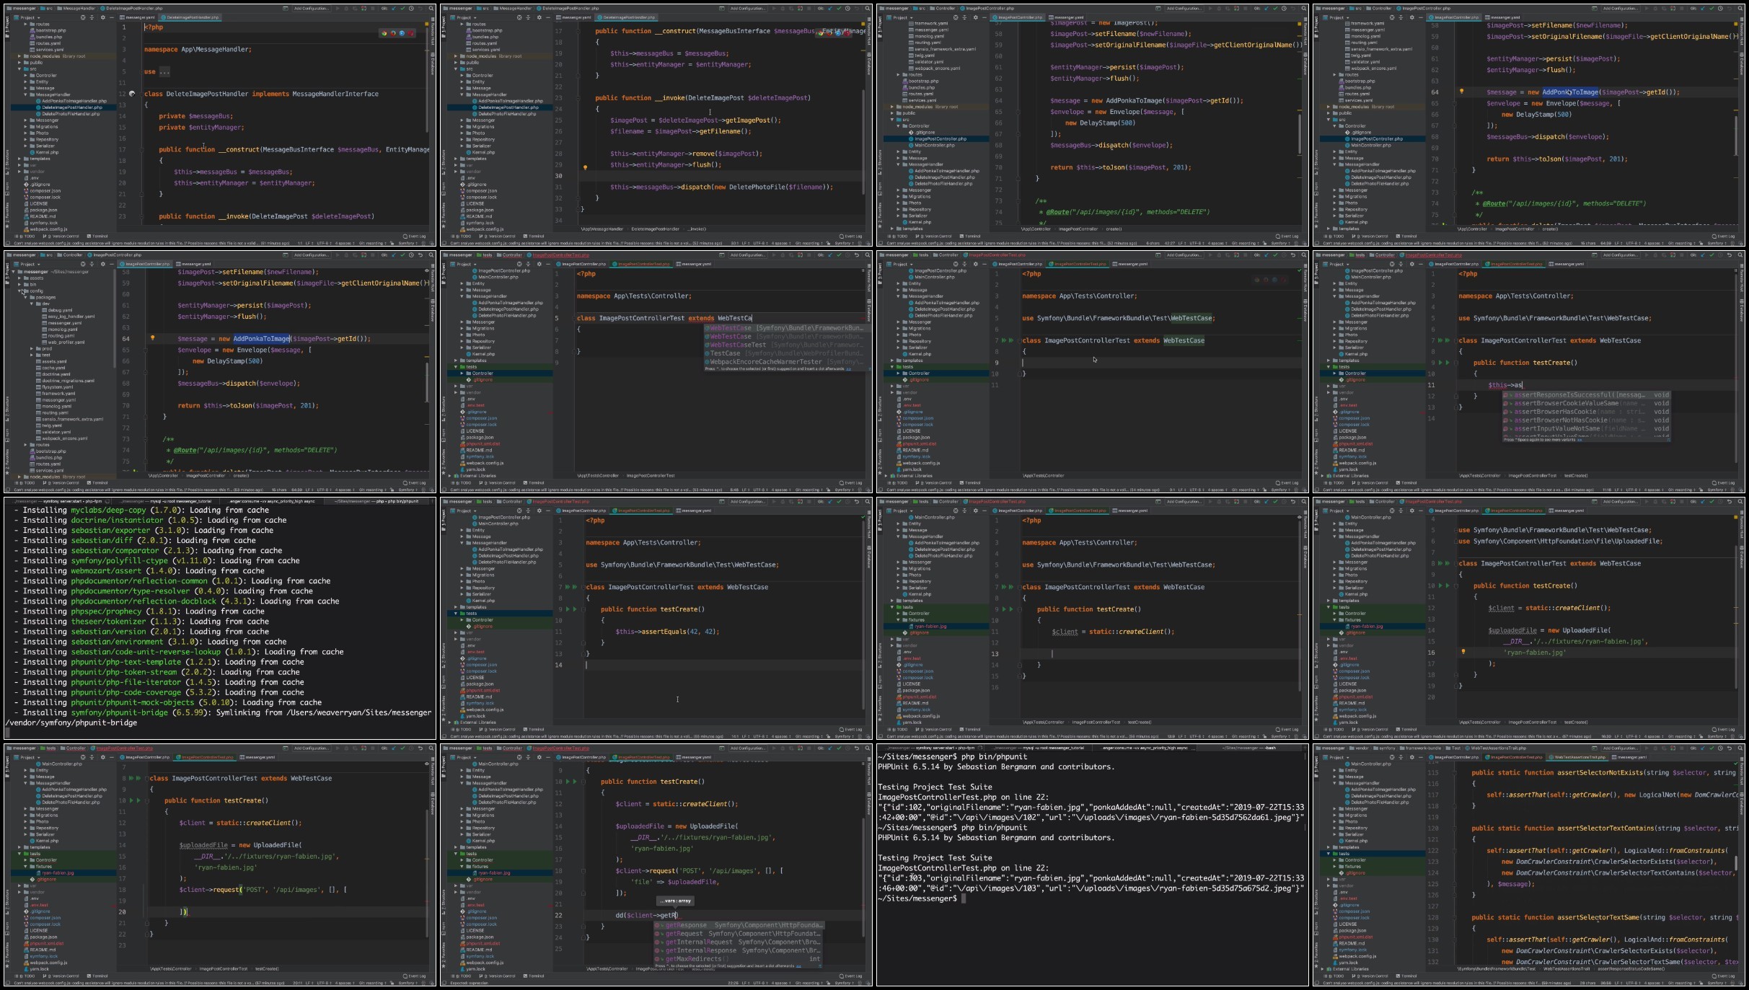Open messenger.yaml tab in namespace App\MessageHandler frame

(137, 17)
